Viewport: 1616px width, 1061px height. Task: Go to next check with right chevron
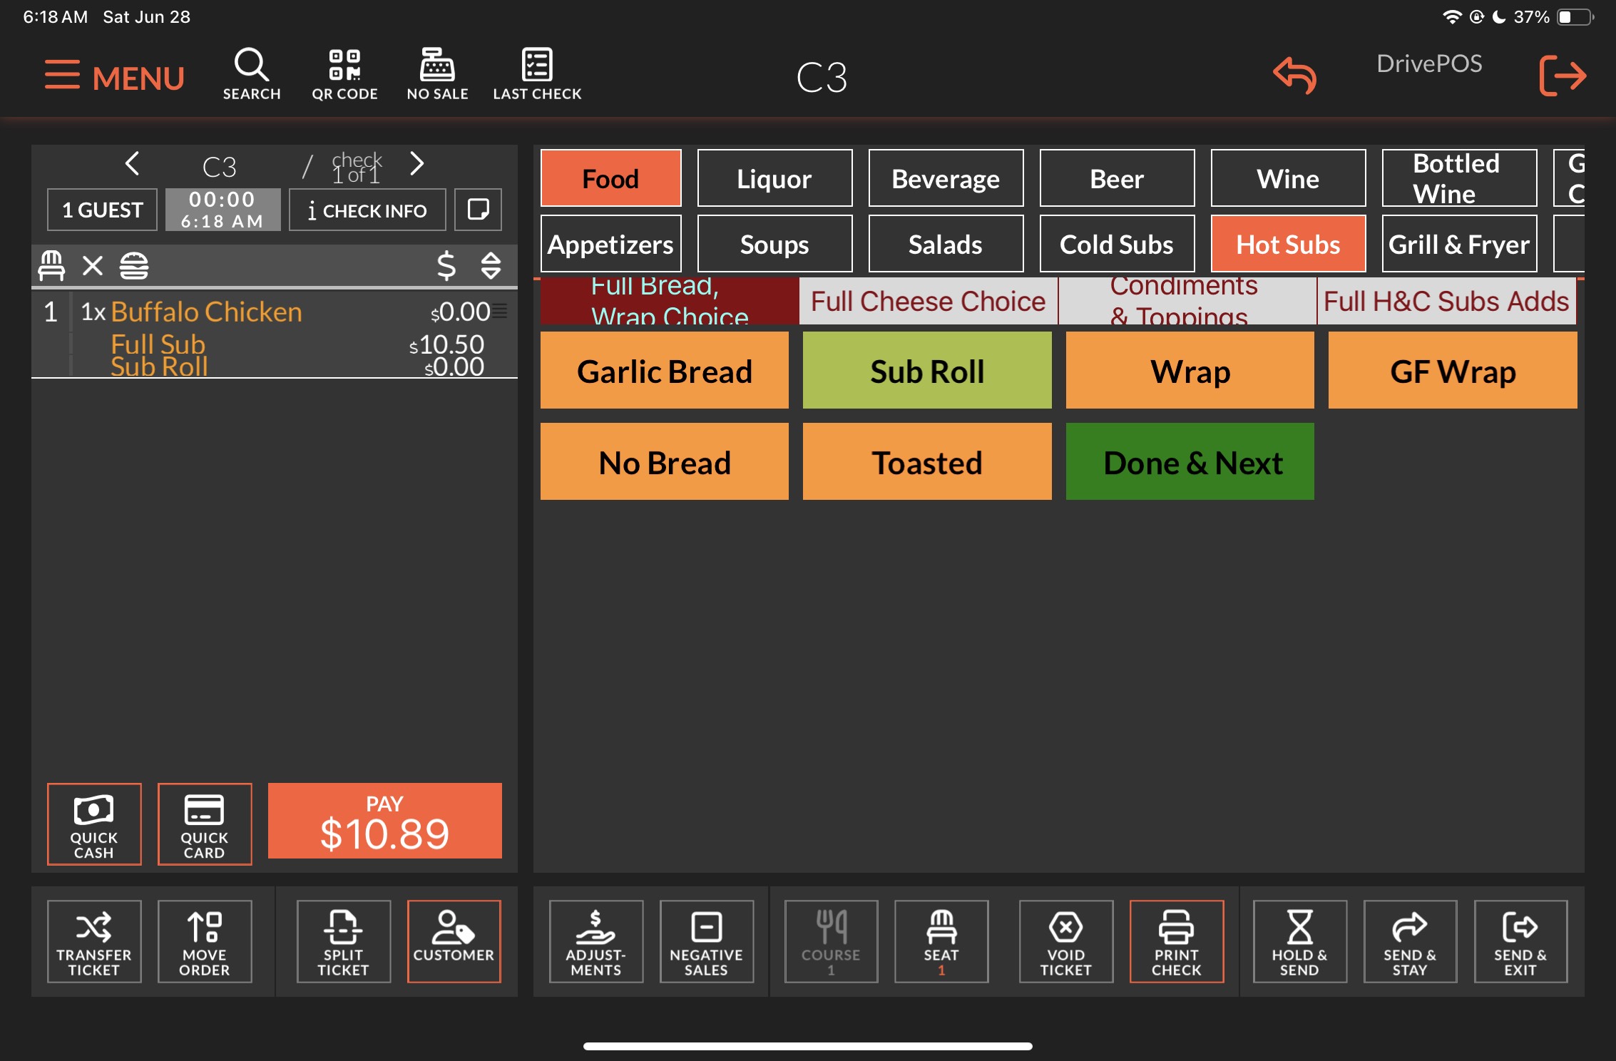pyautogui.click(x=417, y=164)
